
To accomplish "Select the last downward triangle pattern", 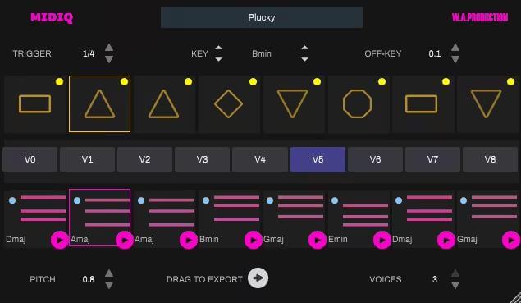I will [486, 103].
